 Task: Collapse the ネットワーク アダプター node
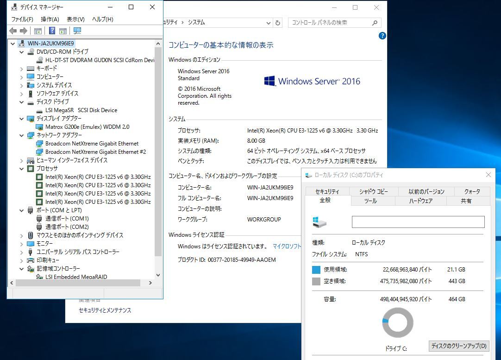[22, 135]
